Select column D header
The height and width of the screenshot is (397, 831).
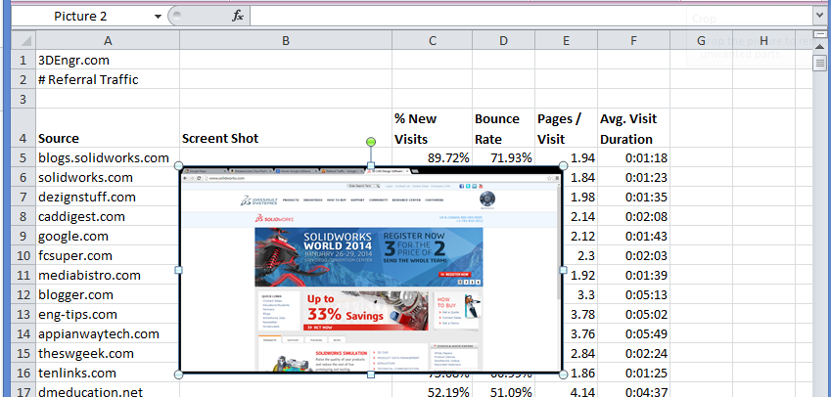coord(503,40)
